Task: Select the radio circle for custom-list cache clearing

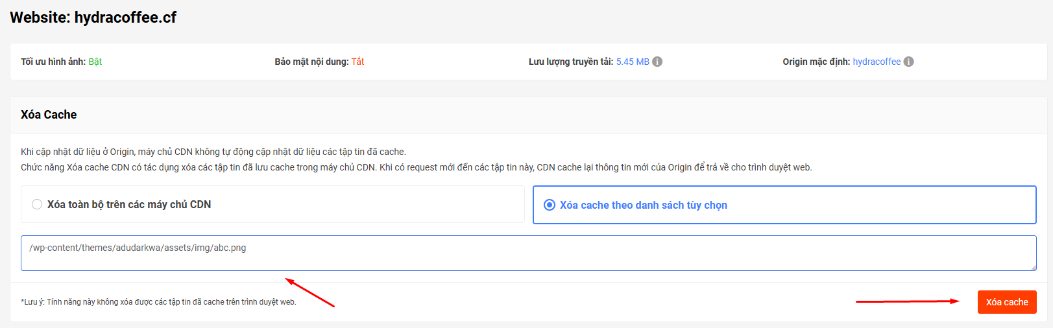Action: [550, 205]
